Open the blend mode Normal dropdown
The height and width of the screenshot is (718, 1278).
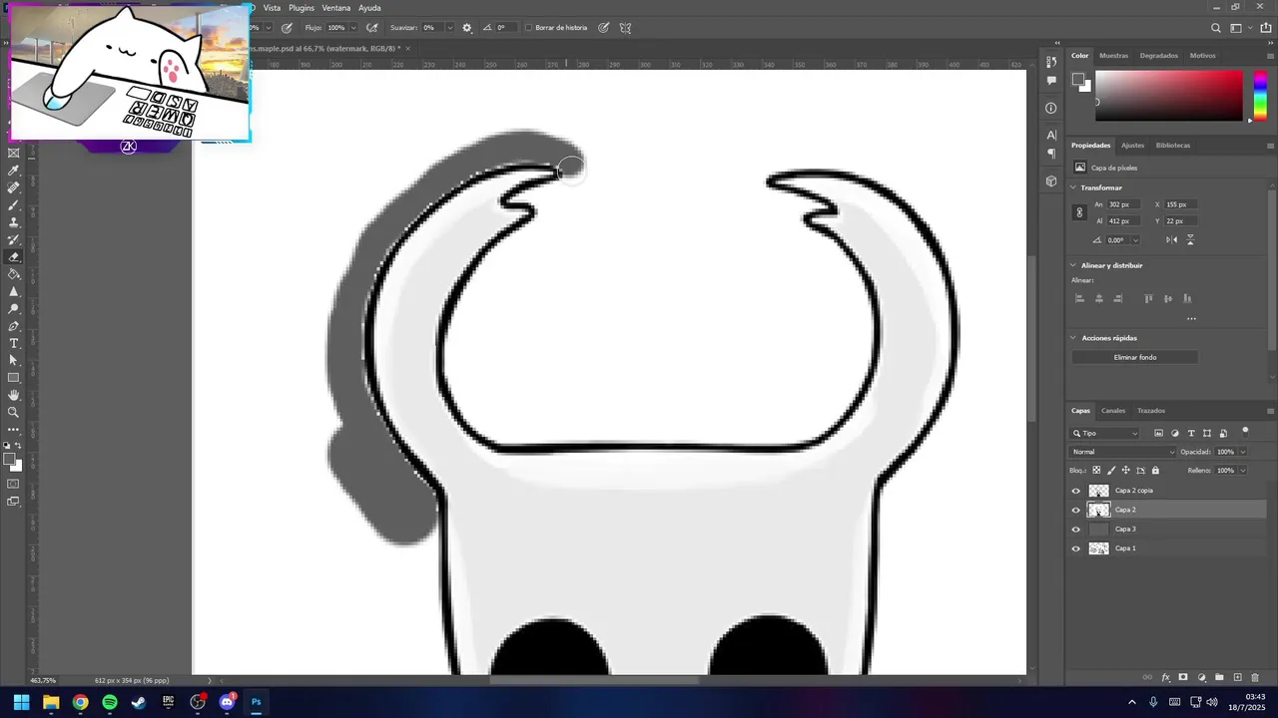click(1122, 452)
